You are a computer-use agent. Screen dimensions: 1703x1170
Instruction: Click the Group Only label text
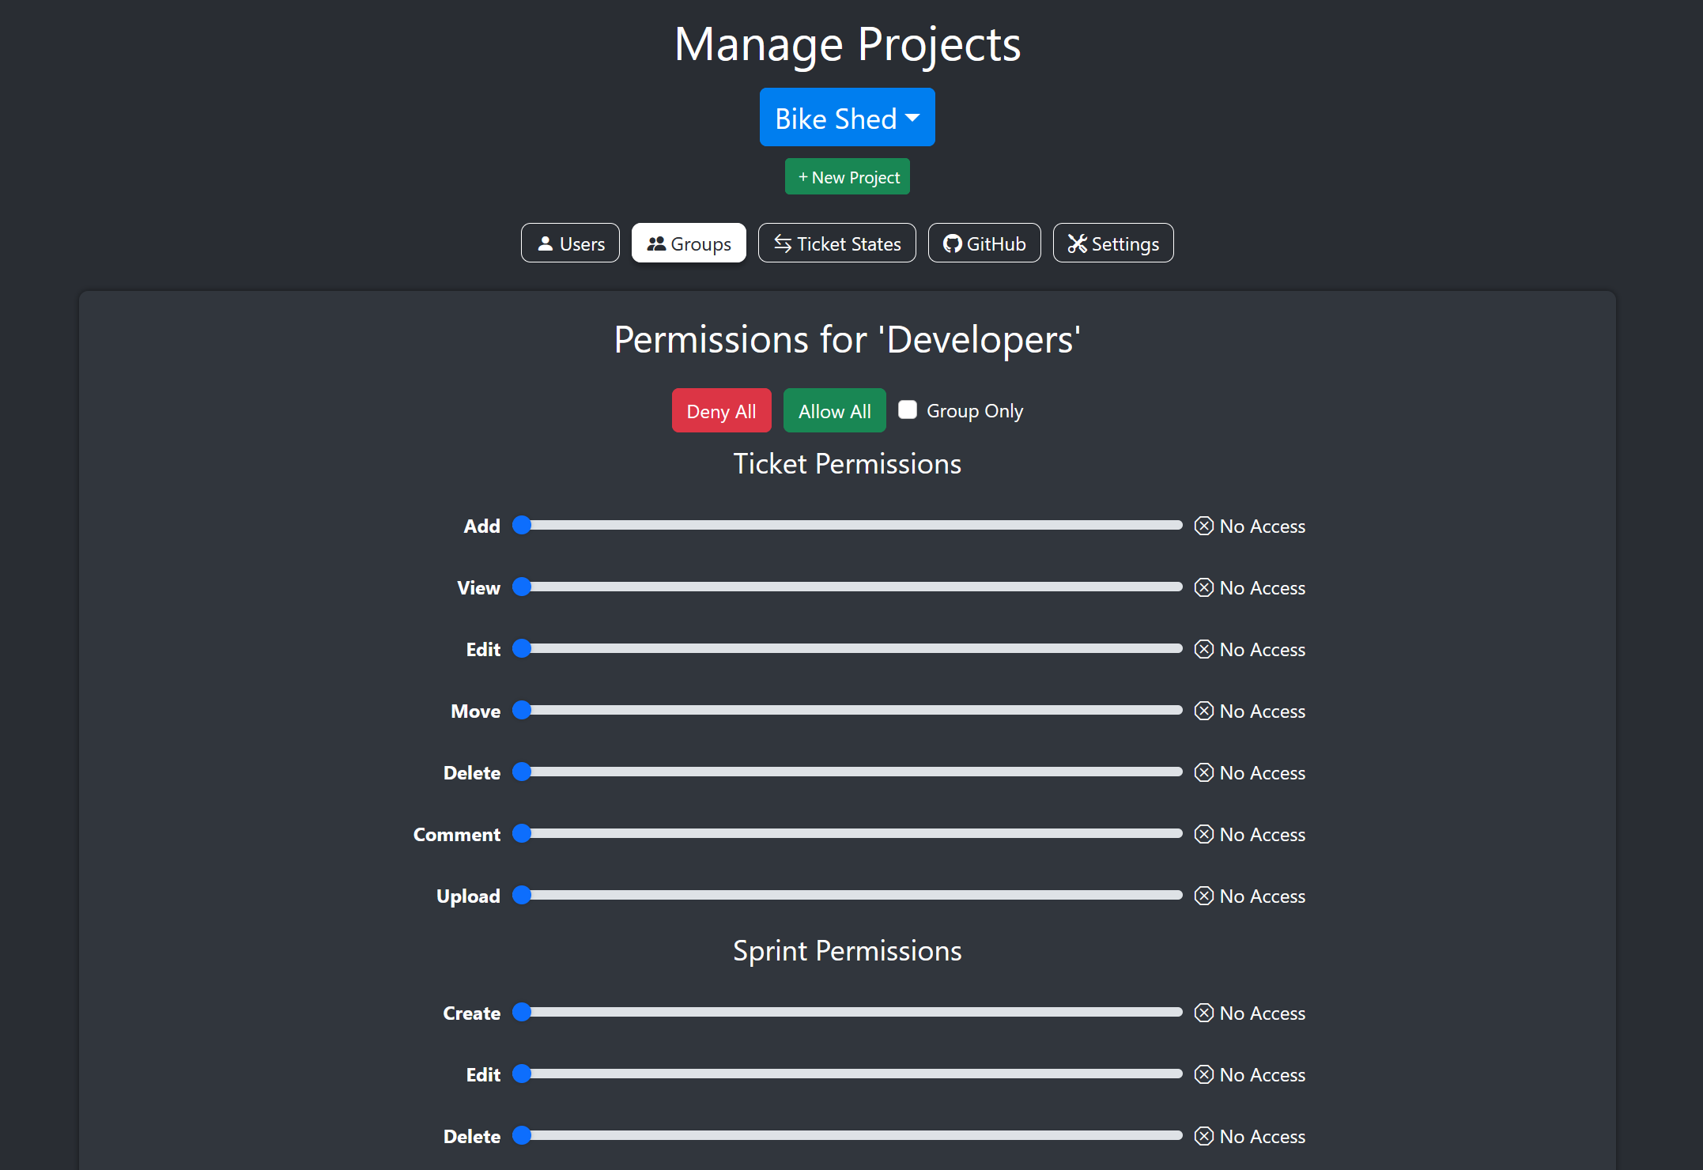click(975, 411)
